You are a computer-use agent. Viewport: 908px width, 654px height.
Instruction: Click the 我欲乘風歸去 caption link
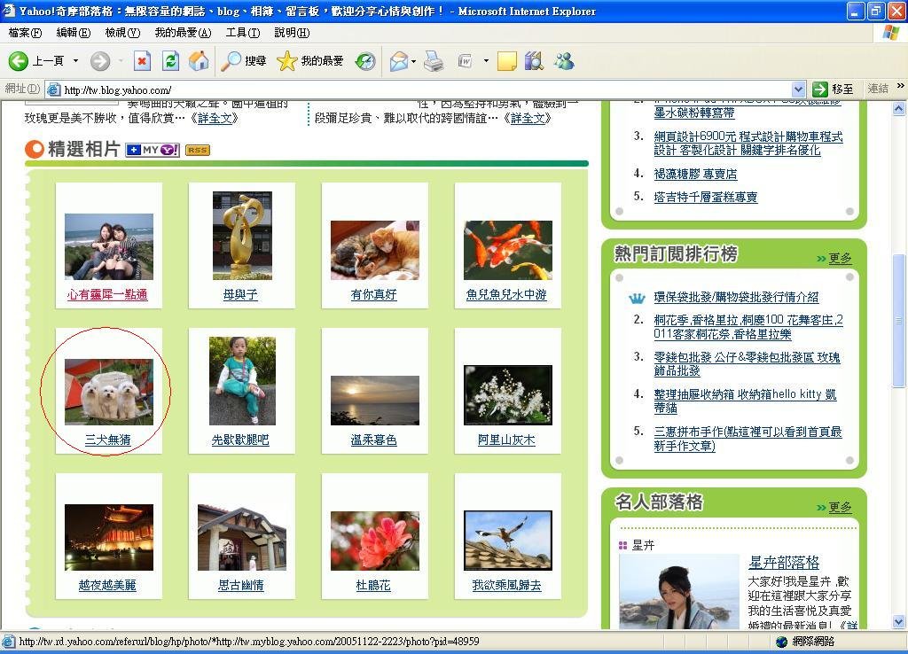[x=506, y=585]
